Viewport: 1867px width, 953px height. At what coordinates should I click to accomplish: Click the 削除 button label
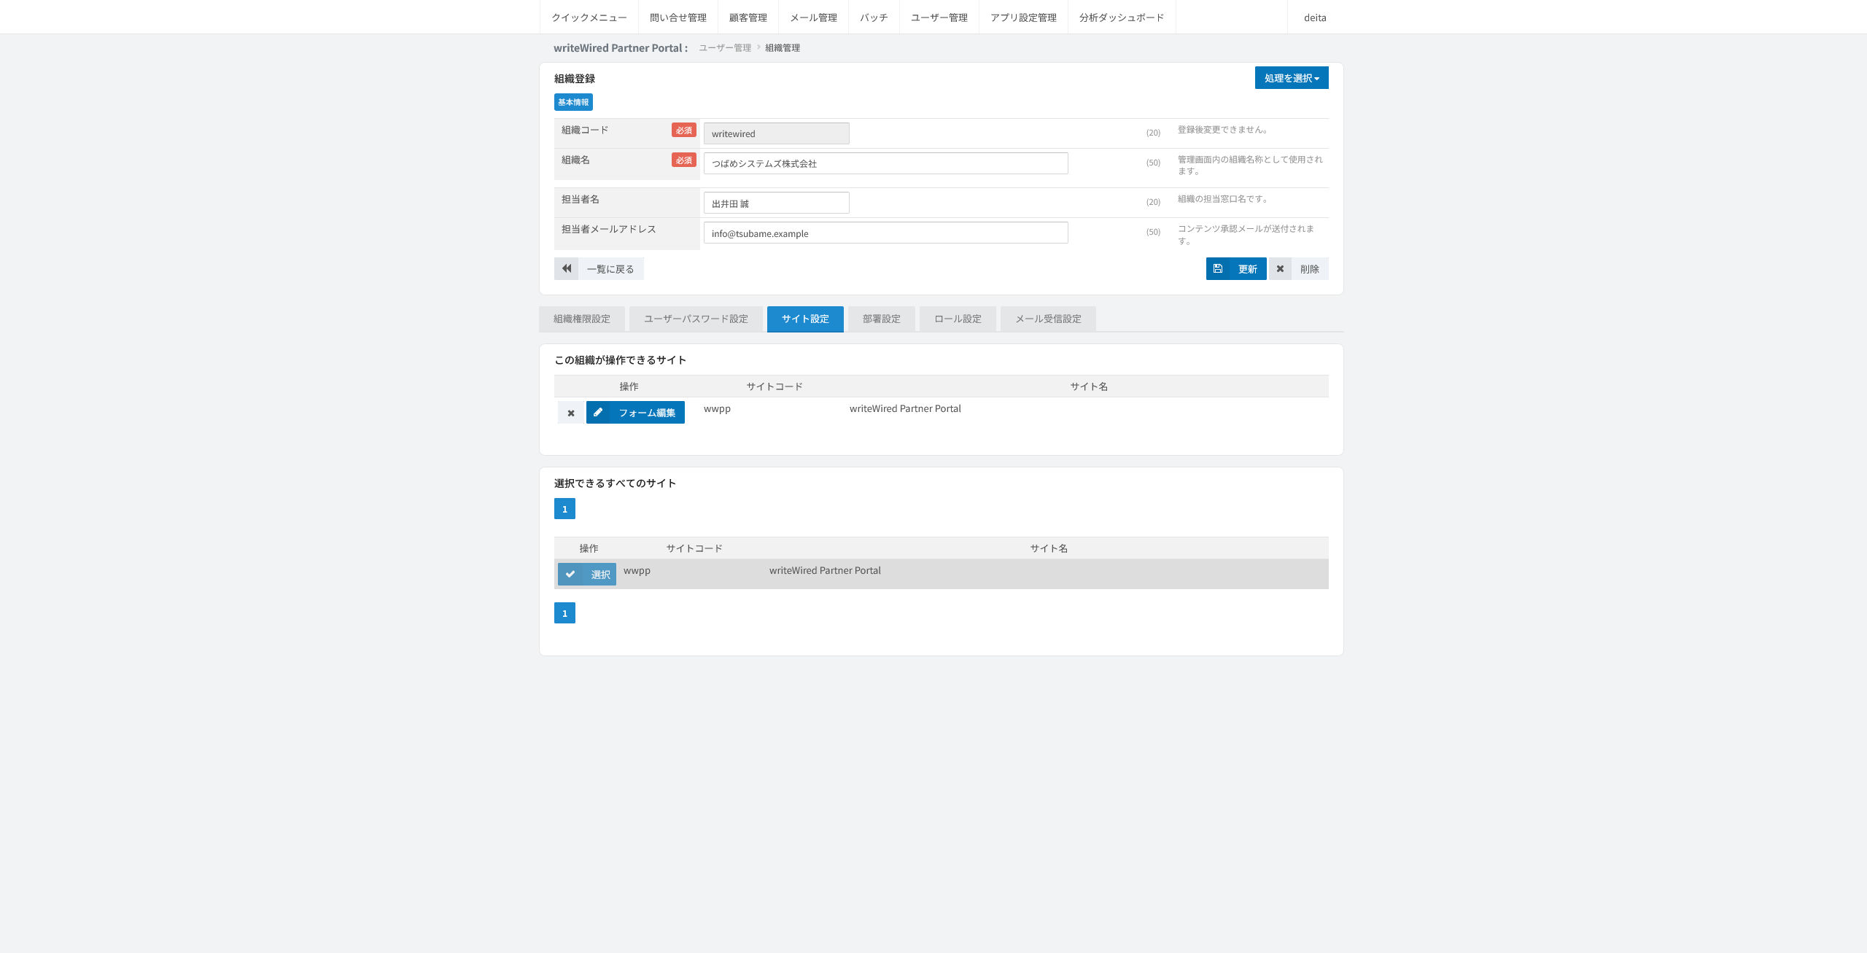click(x=1310, y=269)
